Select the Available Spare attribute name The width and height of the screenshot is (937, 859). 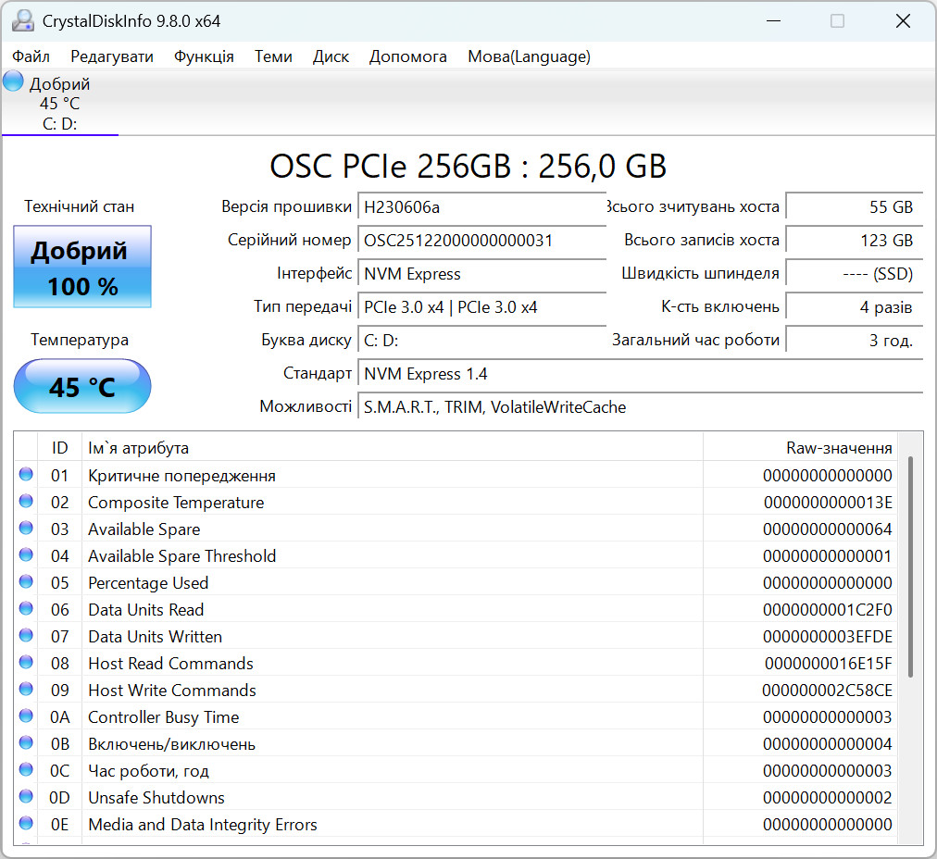pyautogui.click(x=144, y=529)
